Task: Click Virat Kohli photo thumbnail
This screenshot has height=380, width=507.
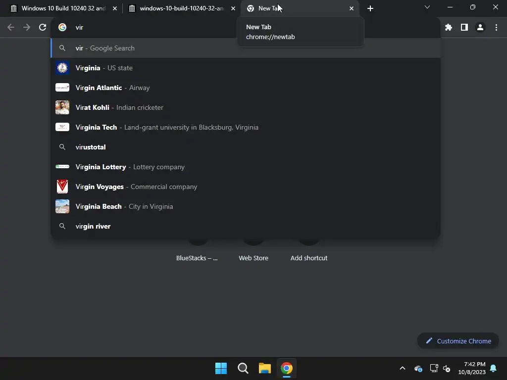Action: pyautogui.click(x=62, y=107)
